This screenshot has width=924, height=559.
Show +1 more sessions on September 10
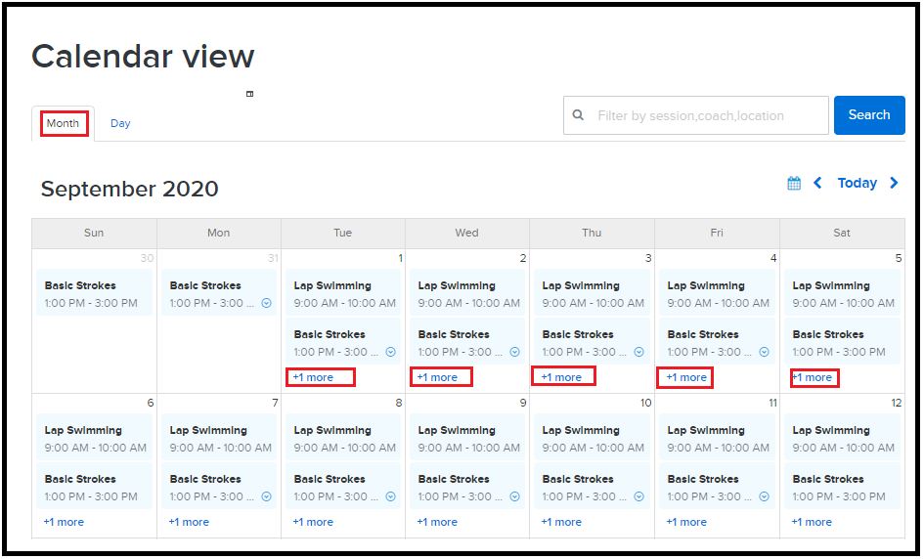pos(561,522)
